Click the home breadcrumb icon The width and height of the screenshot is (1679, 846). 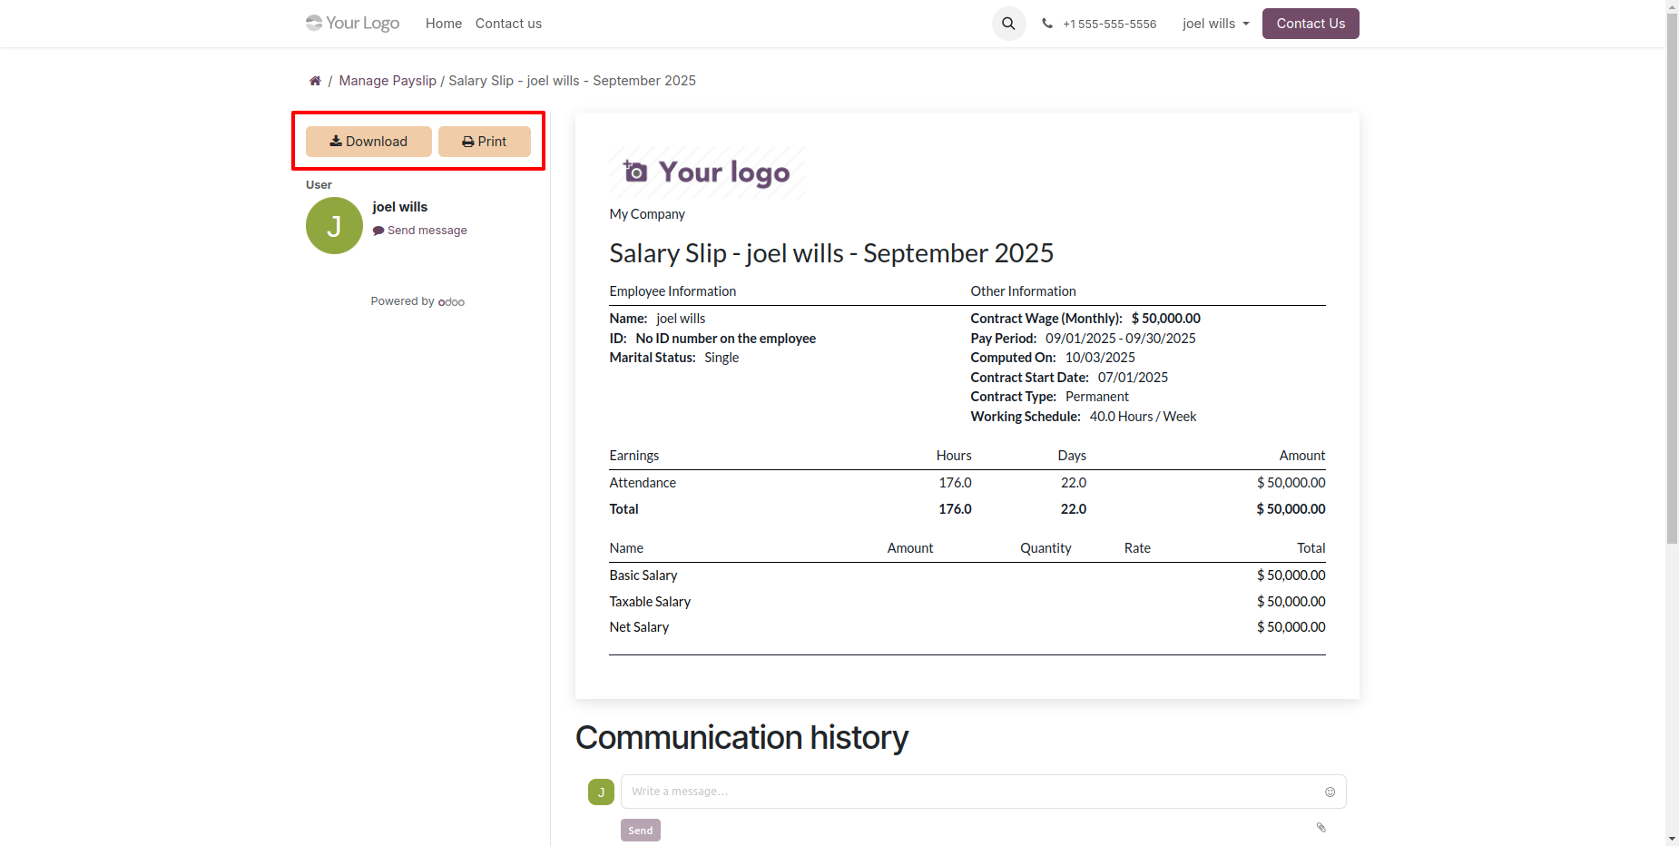(315, 81)
